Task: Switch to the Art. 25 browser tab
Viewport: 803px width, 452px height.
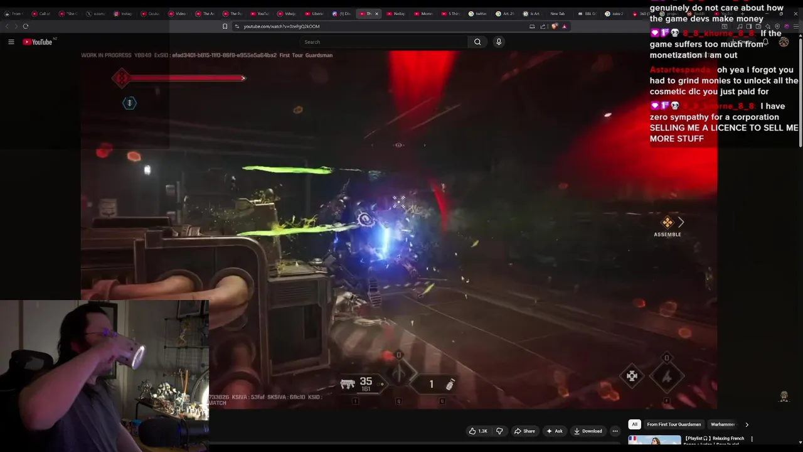Action: point(506,13)
